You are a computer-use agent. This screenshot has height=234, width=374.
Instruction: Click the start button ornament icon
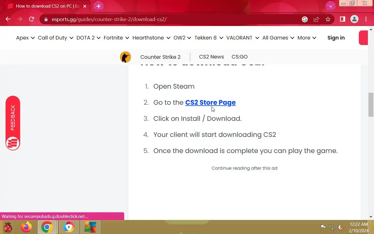8,227
